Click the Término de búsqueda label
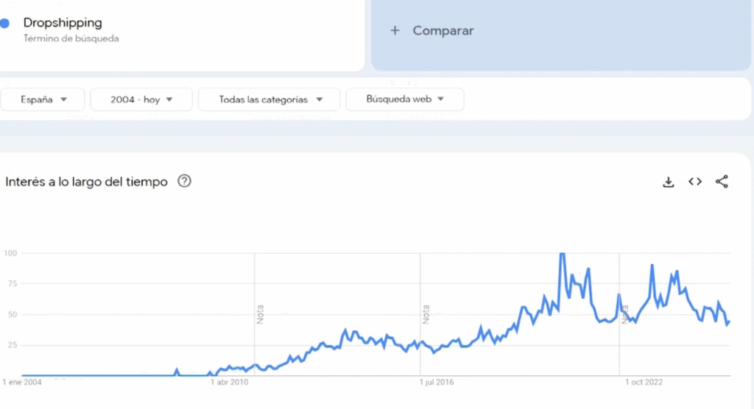Image resolution: width=754 pixels, height=409 pixels. [71, 38]
